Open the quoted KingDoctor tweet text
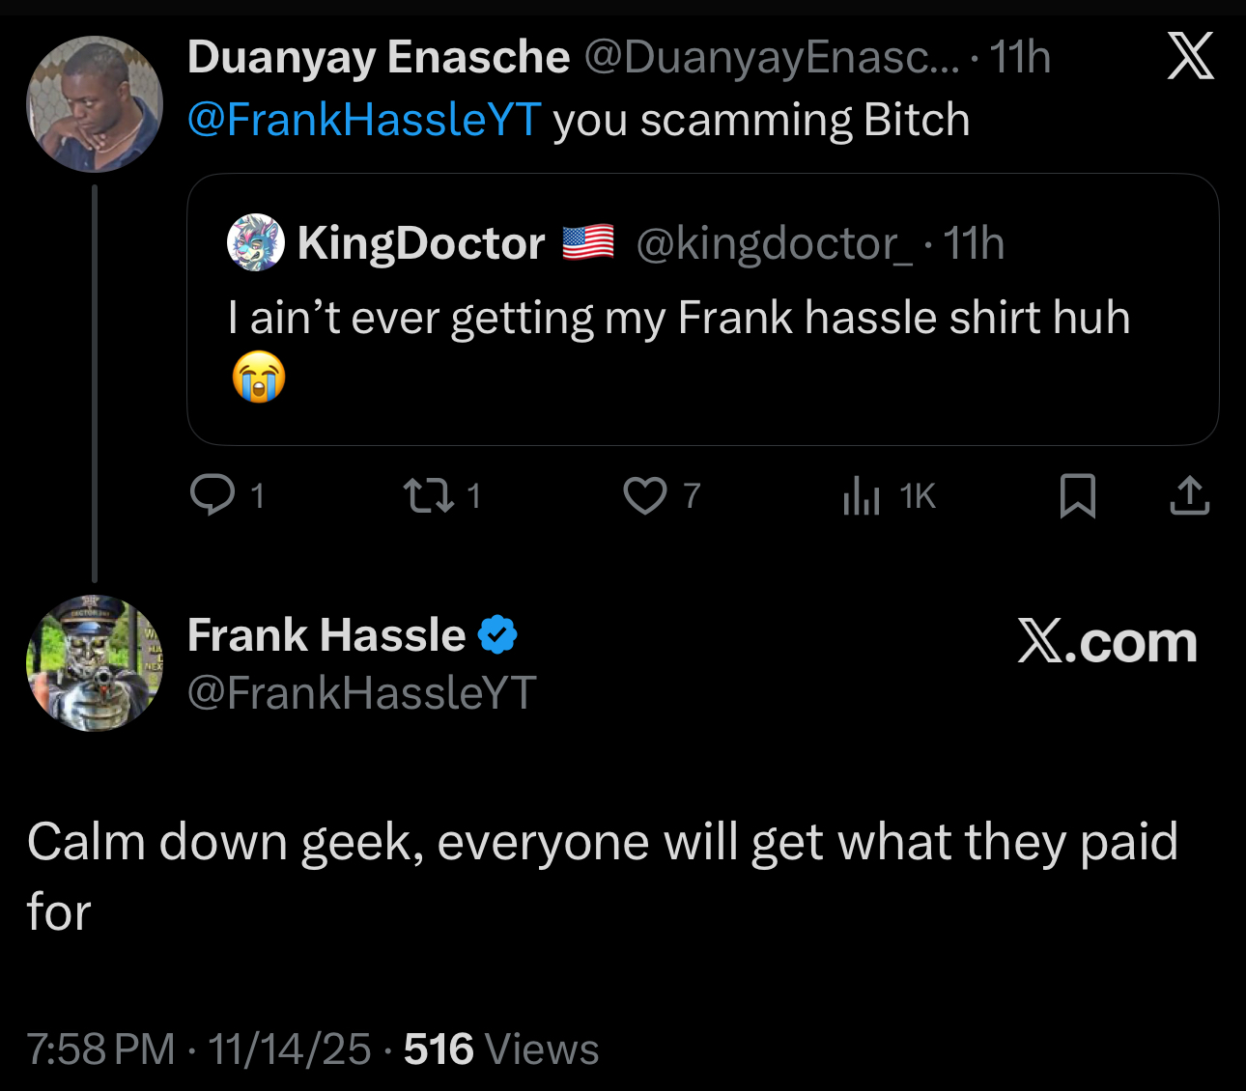 [x=678, y=318]
